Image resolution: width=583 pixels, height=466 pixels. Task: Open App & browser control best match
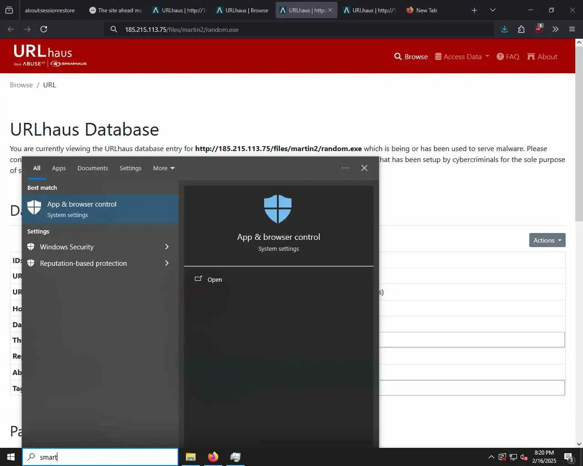tap(100, 209)
